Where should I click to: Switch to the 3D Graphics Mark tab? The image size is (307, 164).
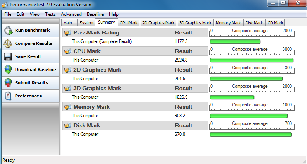pyautogui.click(x=195, y=23)
